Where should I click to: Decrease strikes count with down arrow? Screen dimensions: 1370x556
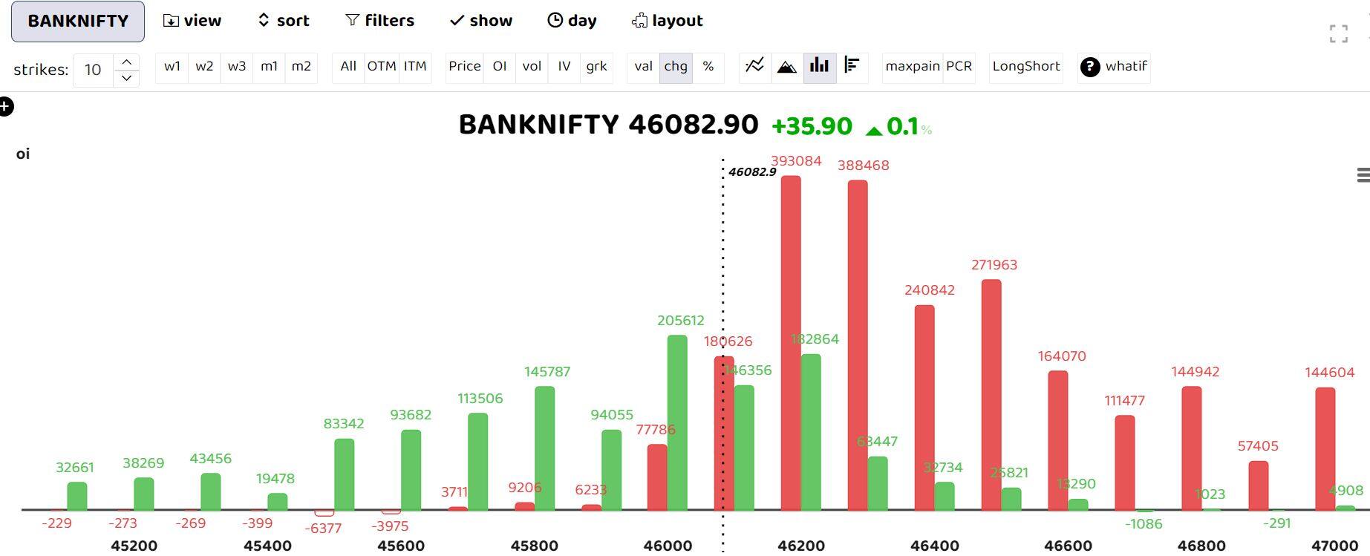[x=126, y=77]
